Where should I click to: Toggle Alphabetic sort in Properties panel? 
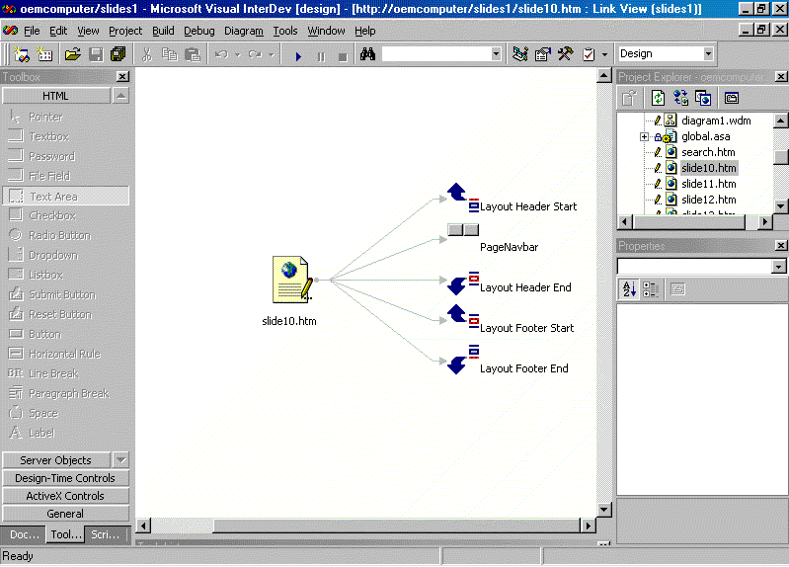629,289
